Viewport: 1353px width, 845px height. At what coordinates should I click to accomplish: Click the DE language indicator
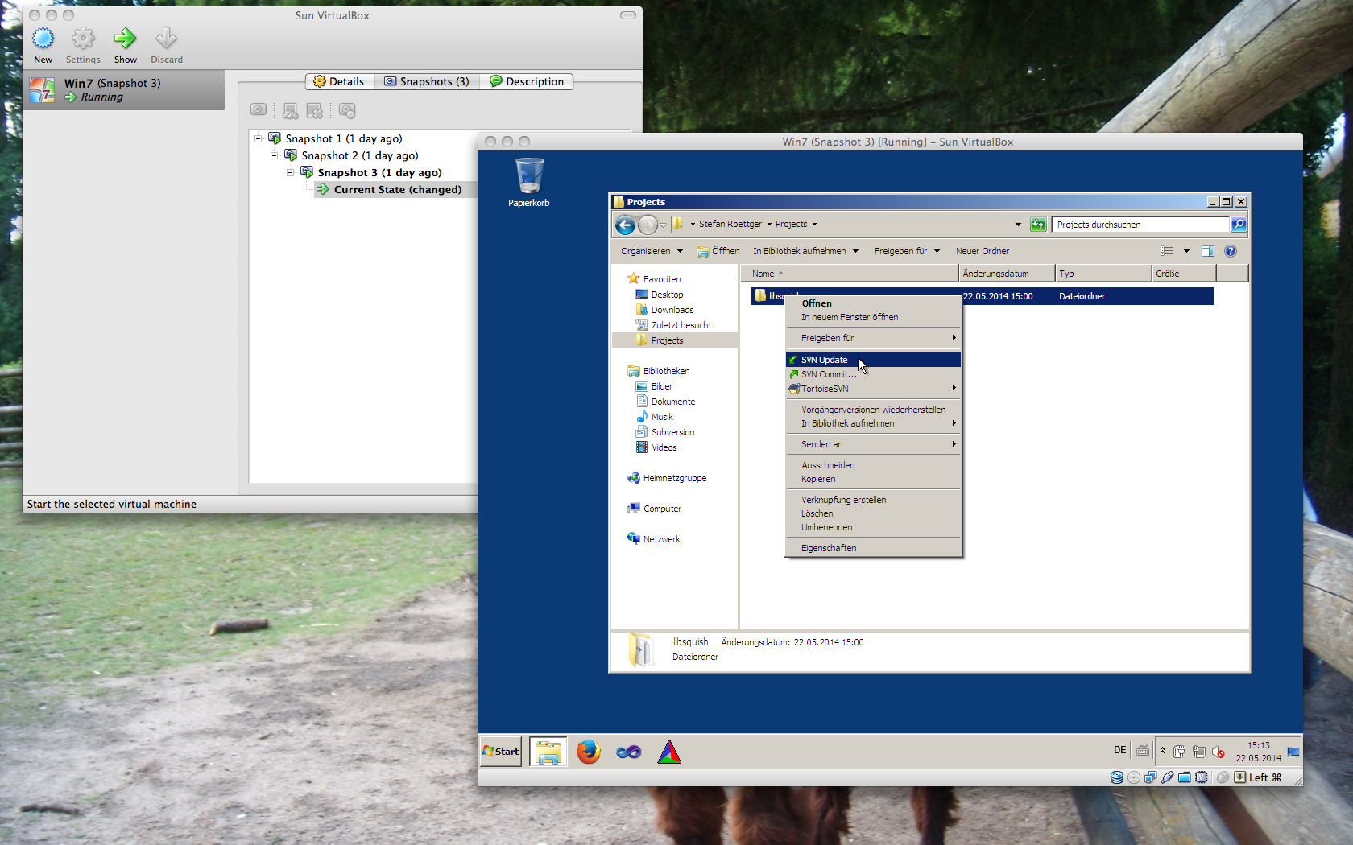(x=1119, y=750)
